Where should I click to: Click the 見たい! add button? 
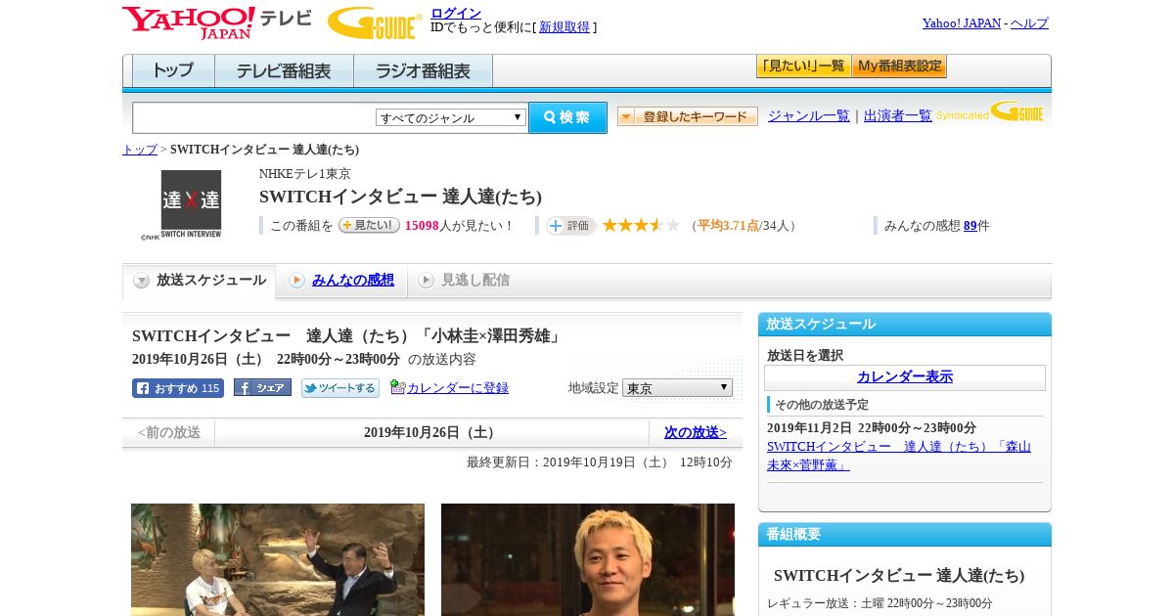[x=369, y=225]
